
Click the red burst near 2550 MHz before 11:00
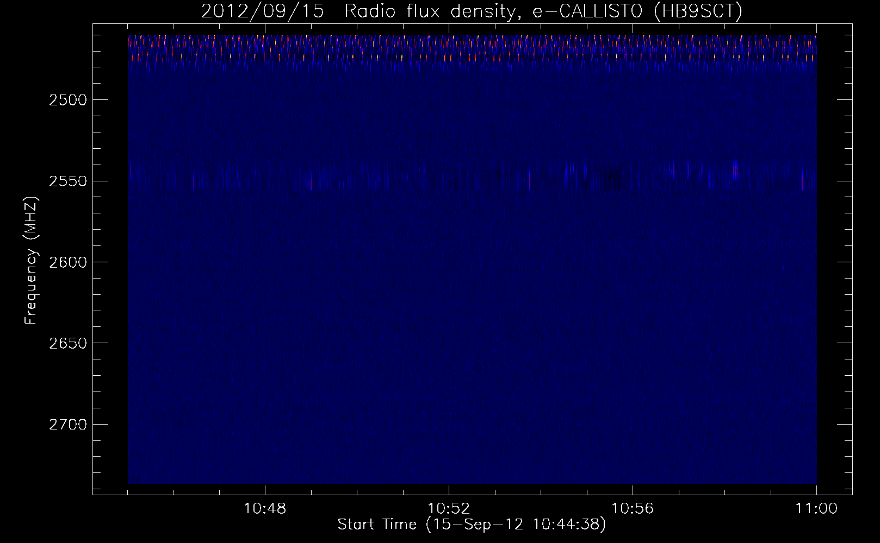click(x=803, y=181)
